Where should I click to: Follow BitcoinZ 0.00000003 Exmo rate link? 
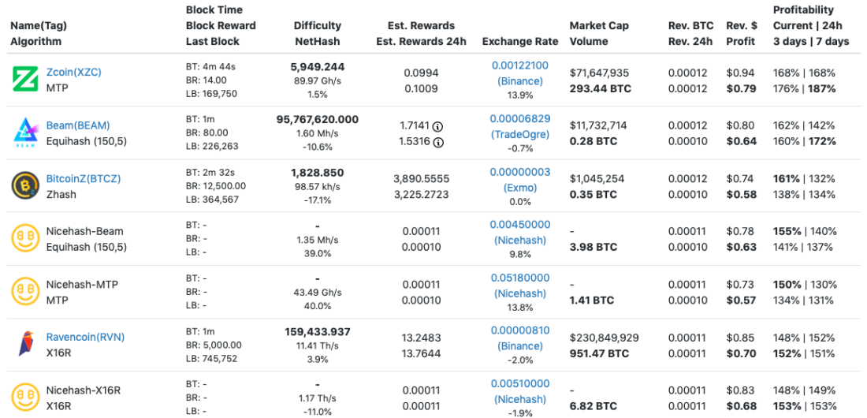click(x=520, y=171)
